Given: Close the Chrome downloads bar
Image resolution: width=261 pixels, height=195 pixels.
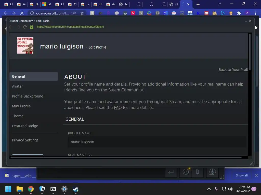Looking at the screenshot, I should click(256, 175).
